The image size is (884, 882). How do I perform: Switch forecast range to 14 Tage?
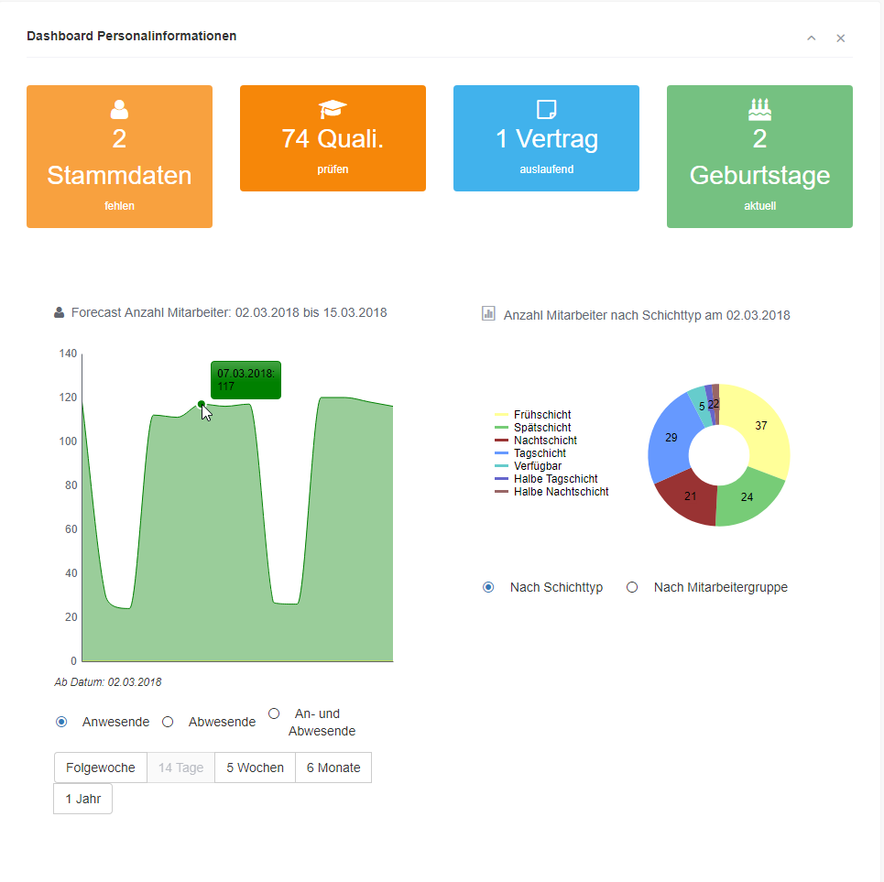point(181,768)
